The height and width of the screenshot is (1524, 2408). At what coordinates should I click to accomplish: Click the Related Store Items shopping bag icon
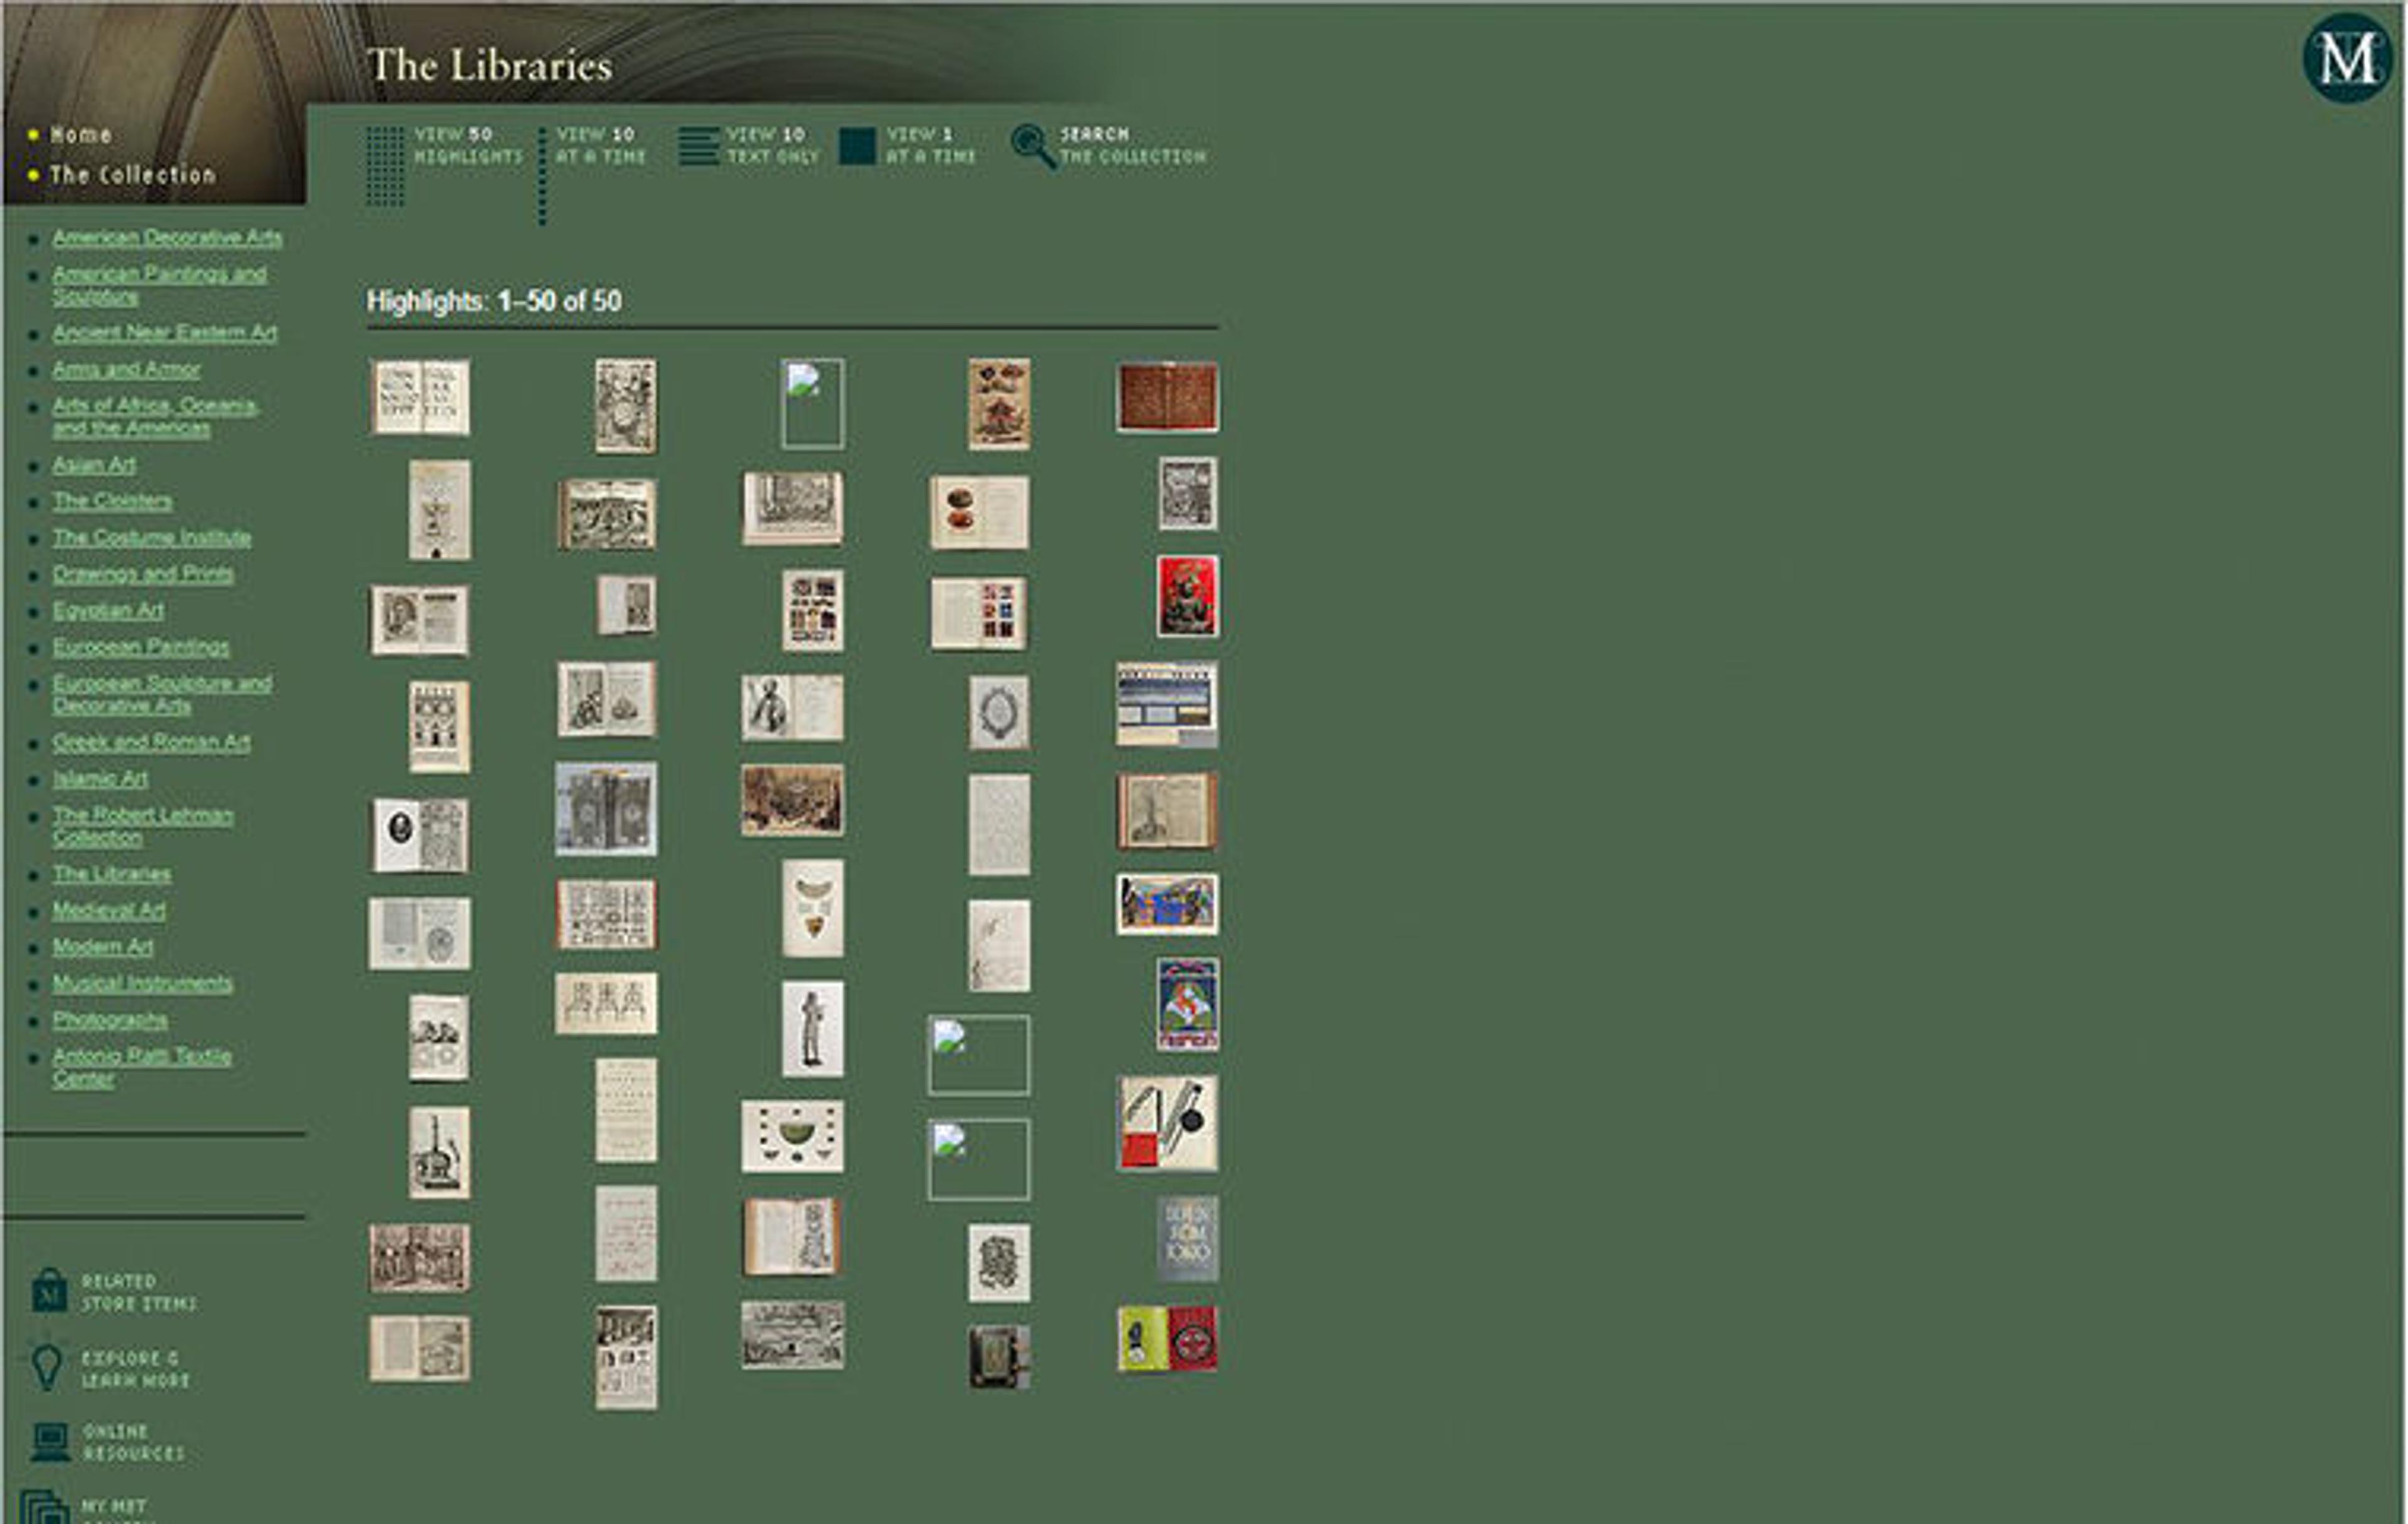(x=48, y=1291)
